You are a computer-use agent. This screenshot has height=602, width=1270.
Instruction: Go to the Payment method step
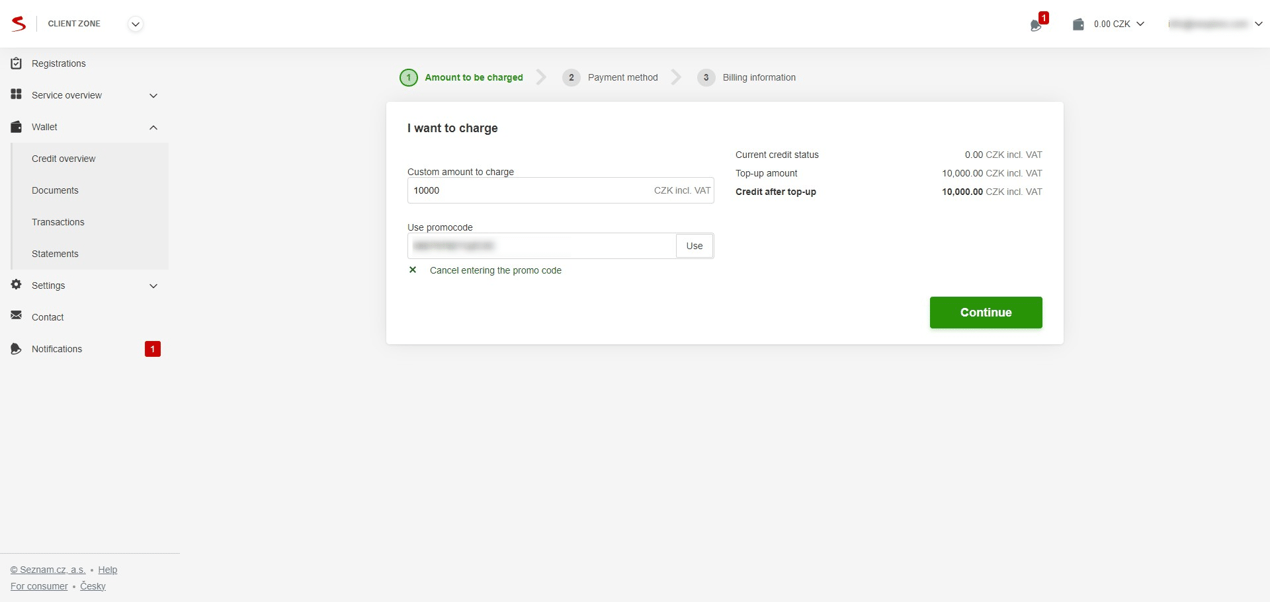(622, 77)
